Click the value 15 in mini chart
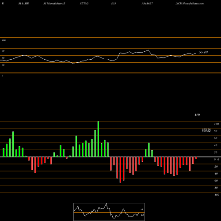 click(142, 215)
